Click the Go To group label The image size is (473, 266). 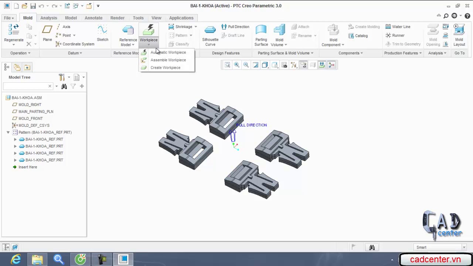(460, 53)
